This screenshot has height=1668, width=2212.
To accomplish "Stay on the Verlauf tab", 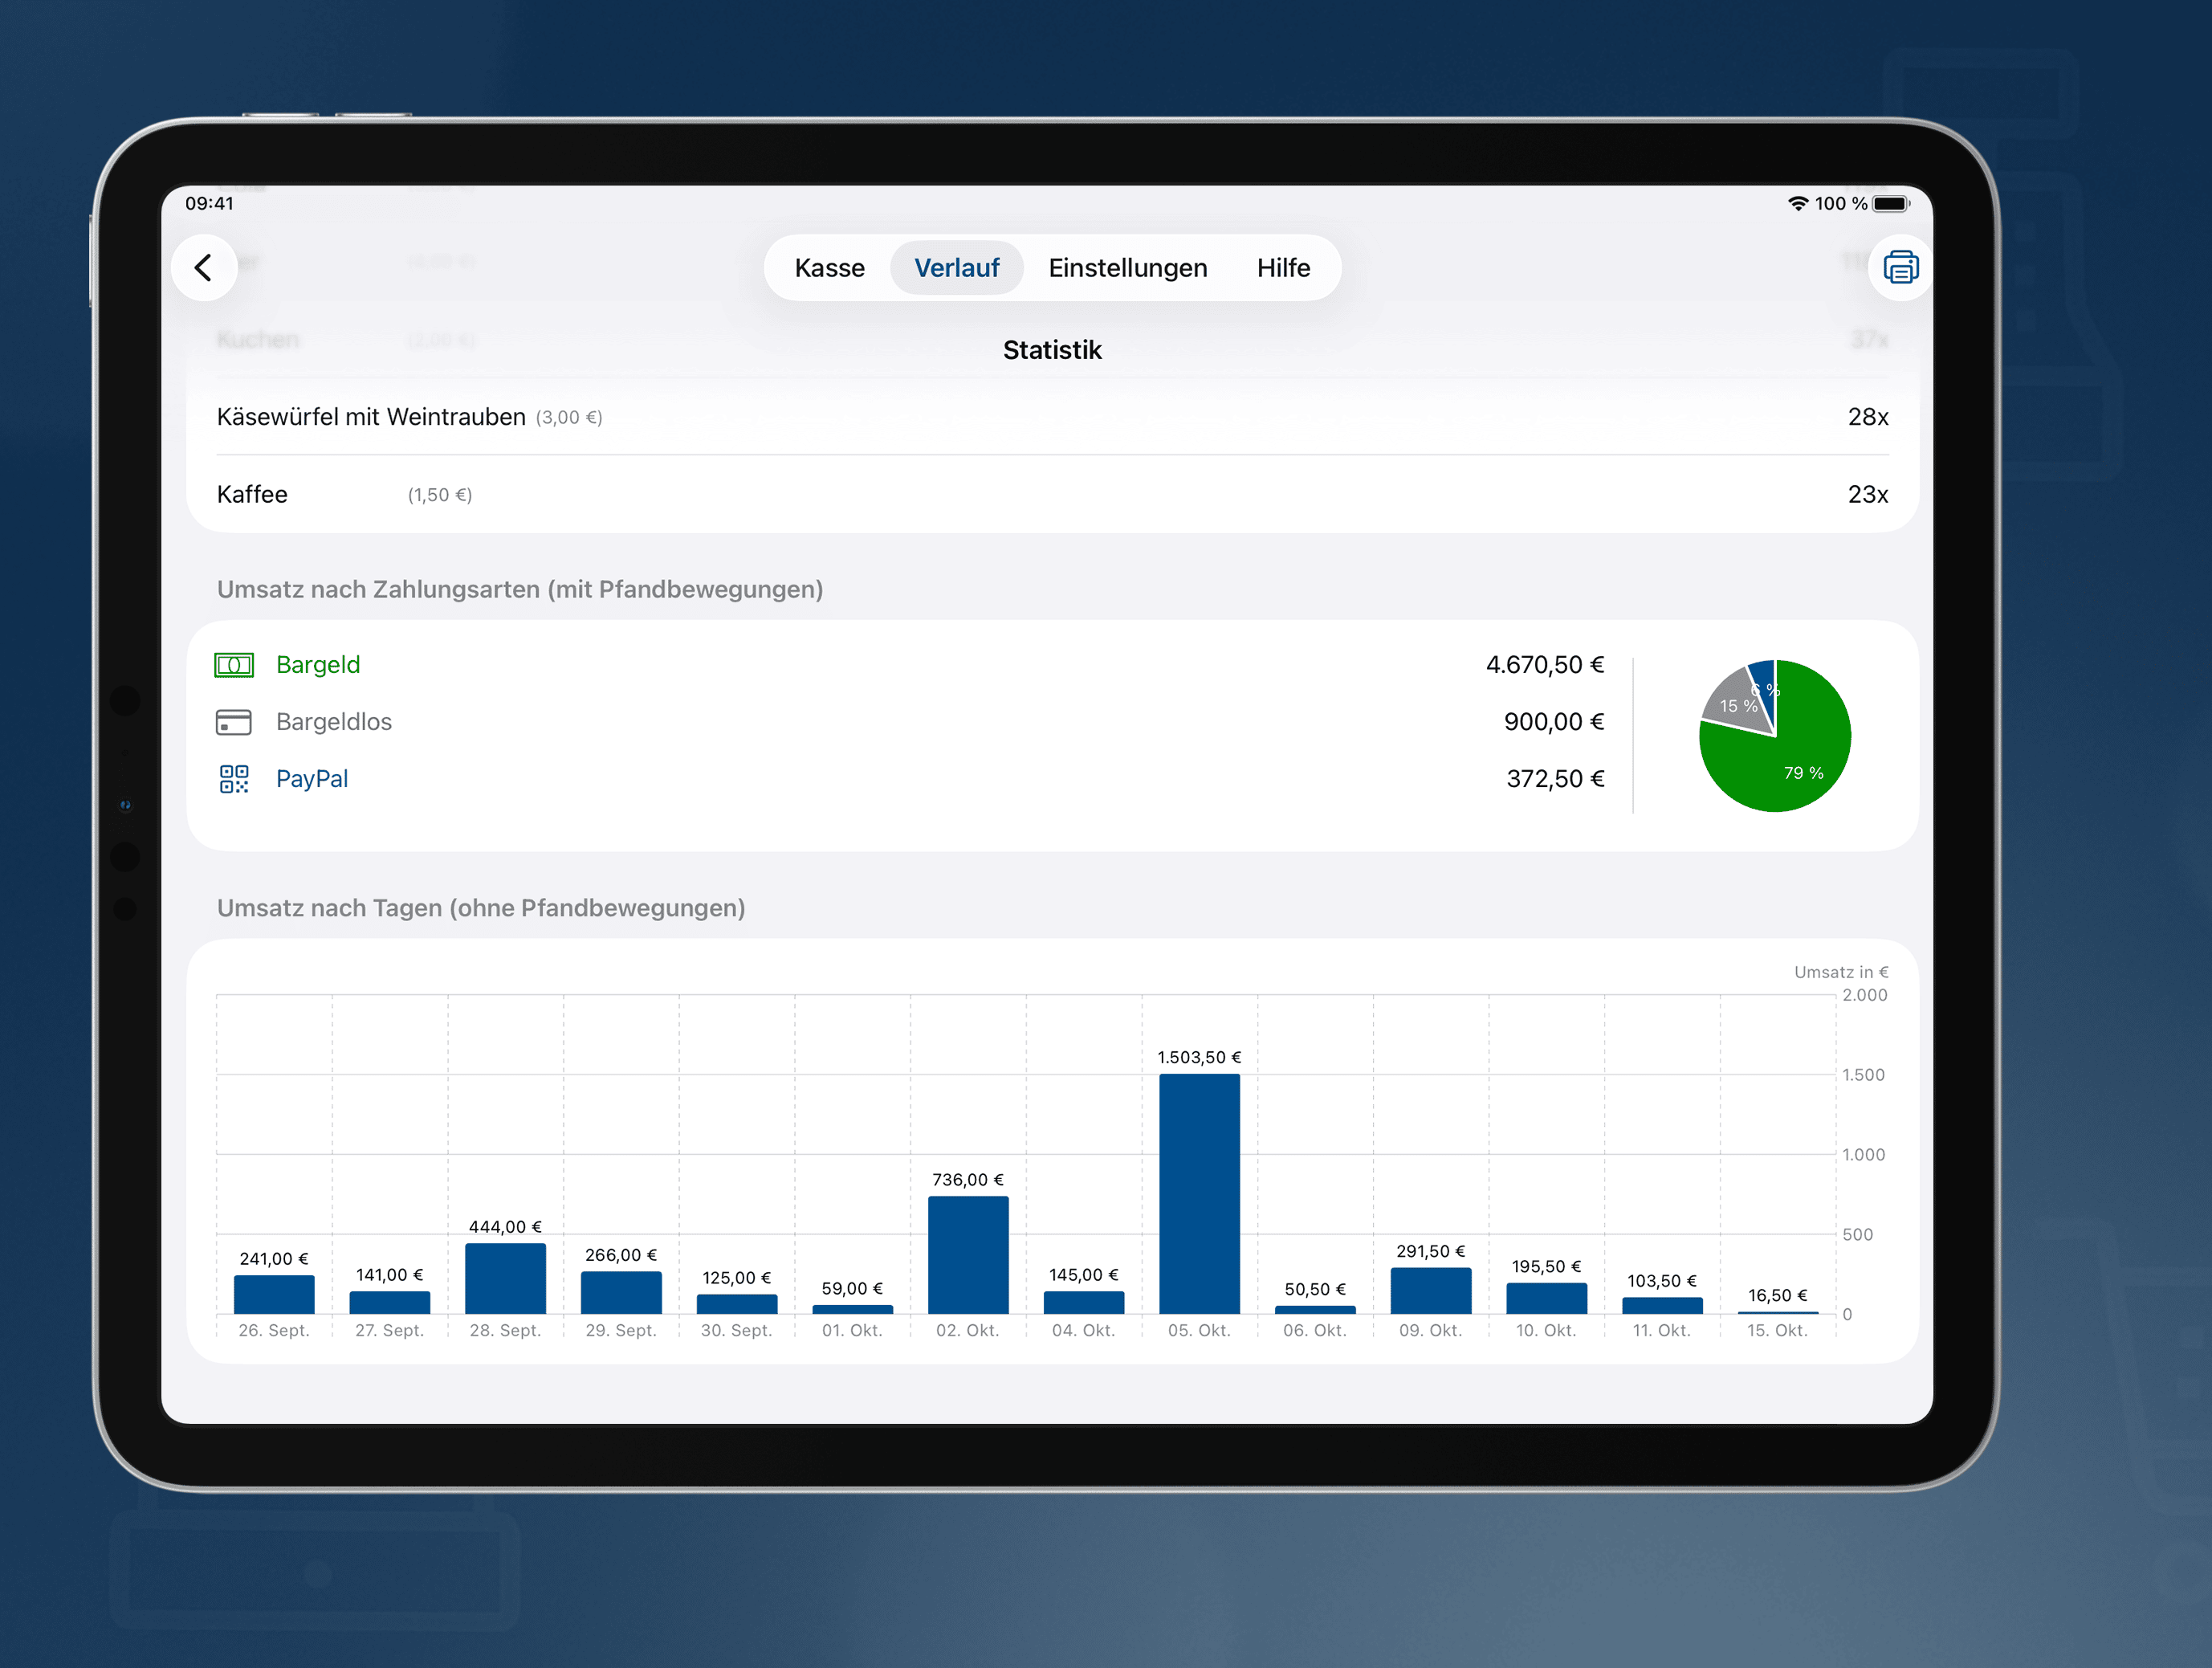I will coord(957,267).
